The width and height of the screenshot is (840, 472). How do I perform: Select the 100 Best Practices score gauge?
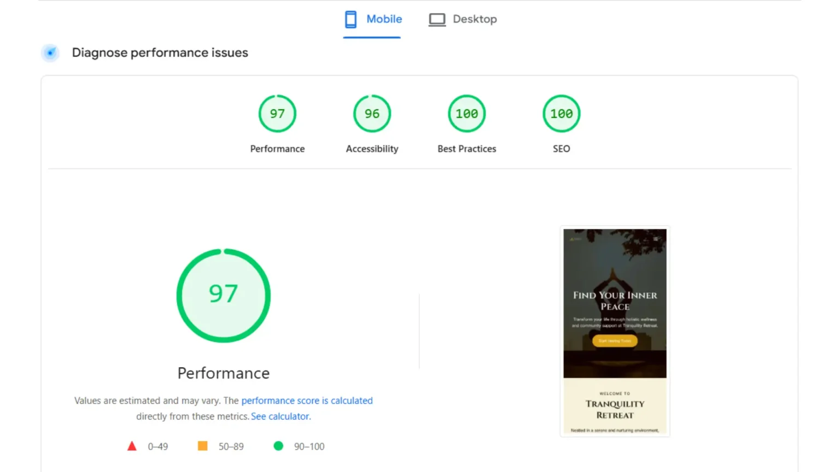click(x=466, y=114)
